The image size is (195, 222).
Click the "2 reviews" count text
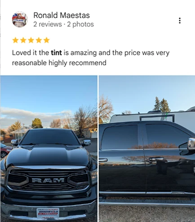pos(48,24)
